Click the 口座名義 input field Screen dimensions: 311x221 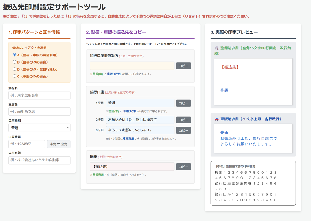point(39,160)
